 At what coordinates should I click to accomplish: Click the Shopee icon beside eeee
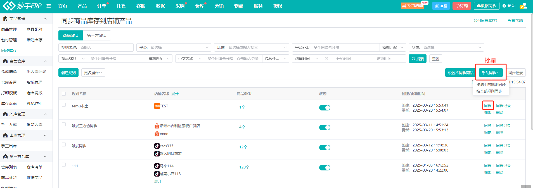coord(157,134)
